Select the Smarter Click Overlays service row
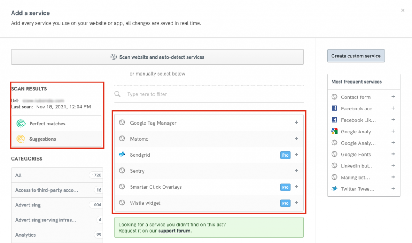Screen dimensions: 412x243 click(156, 187)
